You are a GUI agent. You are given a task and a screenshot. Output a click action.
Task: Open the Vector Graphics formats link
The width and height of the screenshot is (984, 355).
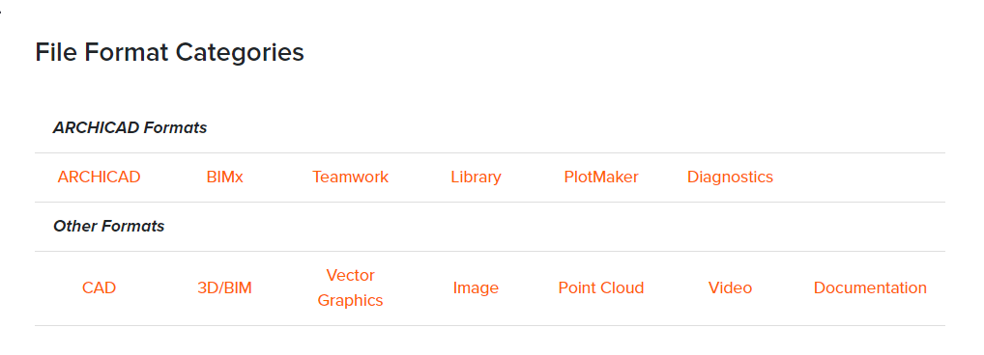(x=350, y=288)
